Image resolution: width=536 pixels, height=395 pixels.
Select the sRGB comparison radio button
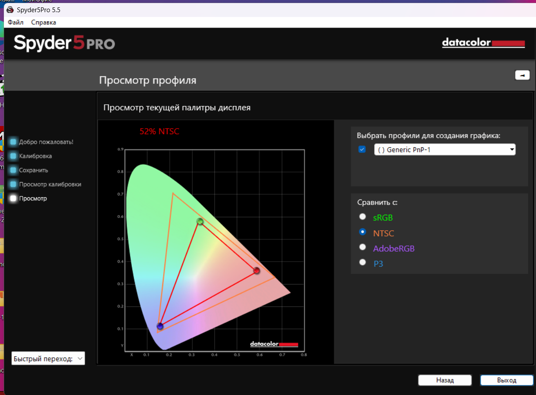[x=362, y=217]
